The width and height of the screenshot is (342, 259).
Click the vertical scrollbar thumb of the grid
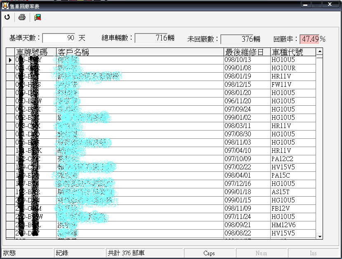319,58
